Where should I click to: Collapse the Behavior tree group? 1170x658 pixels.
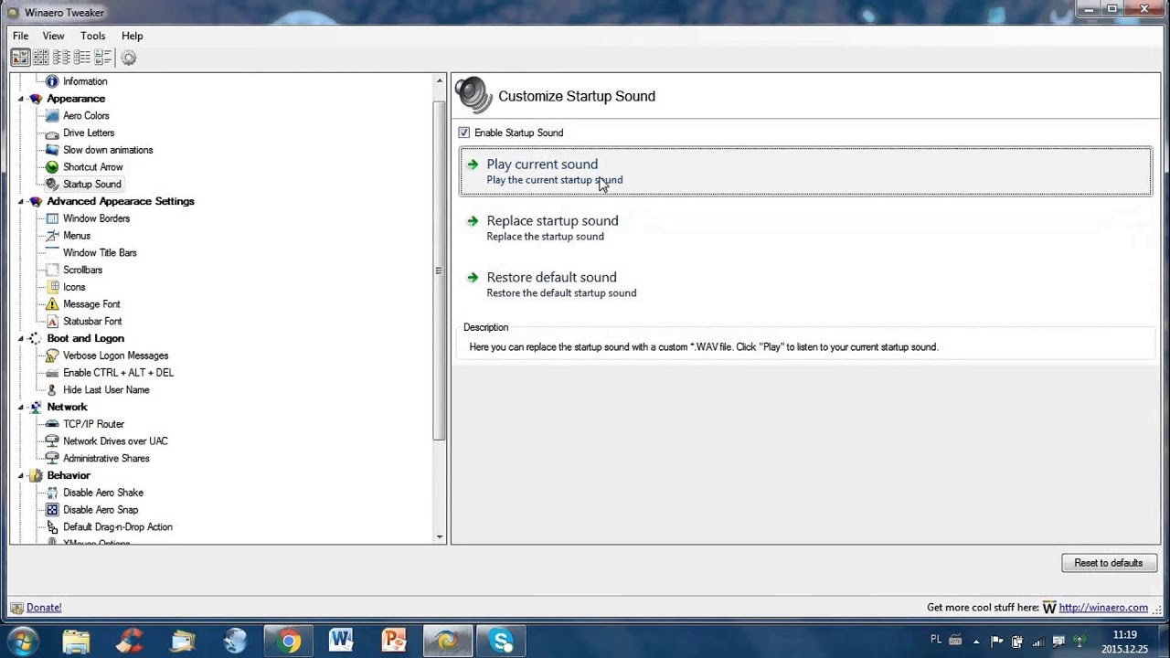21,475
